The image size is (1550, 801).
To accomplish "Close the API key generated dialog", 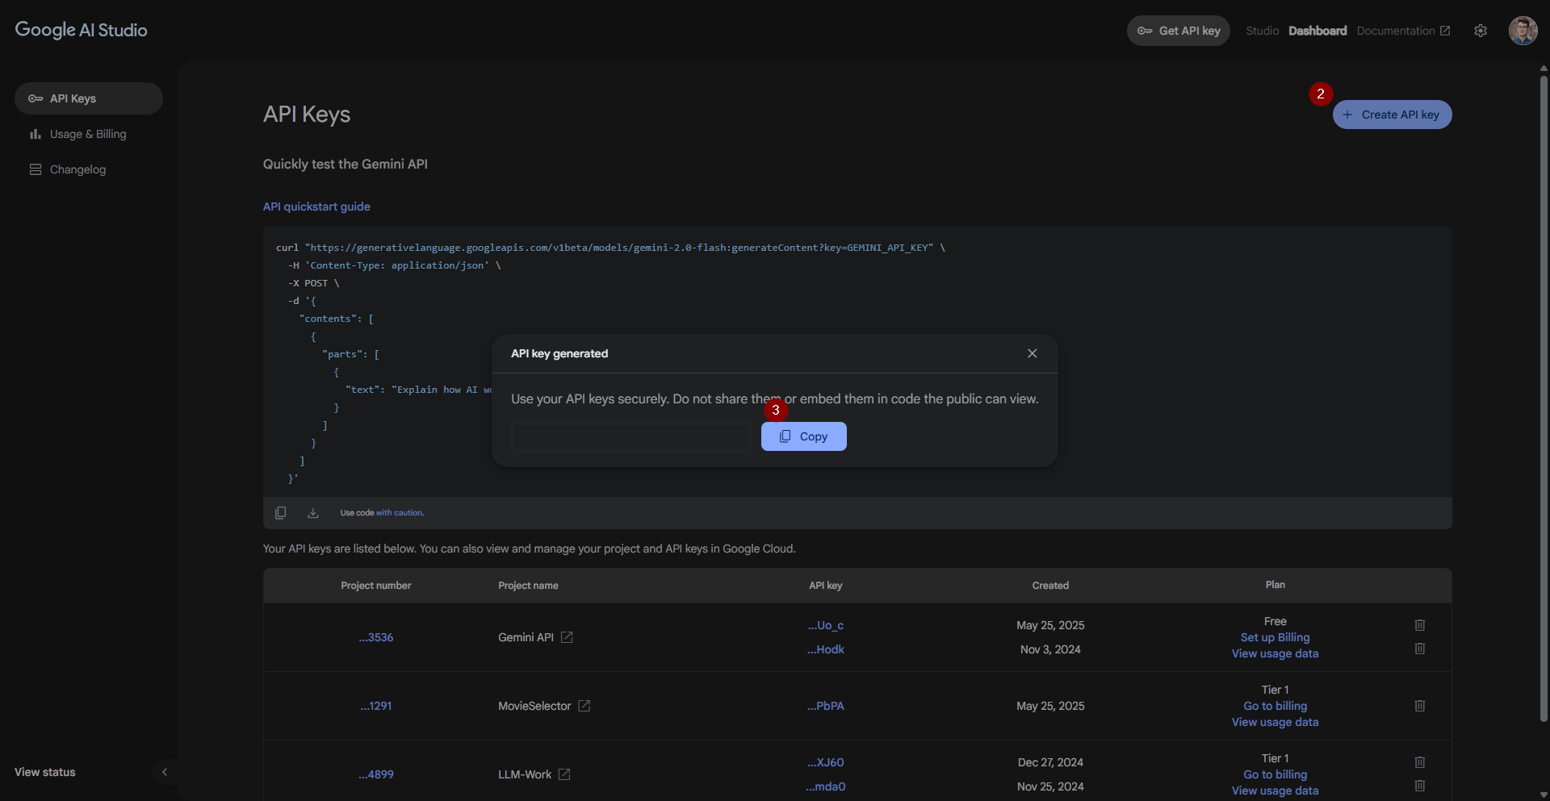I will [1032, 353].
